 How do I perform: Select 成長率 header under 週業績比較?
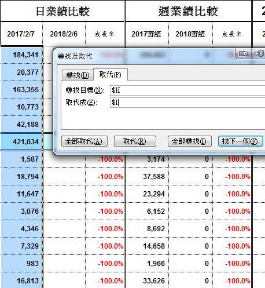pyautogui.click(x=232, y=34)
